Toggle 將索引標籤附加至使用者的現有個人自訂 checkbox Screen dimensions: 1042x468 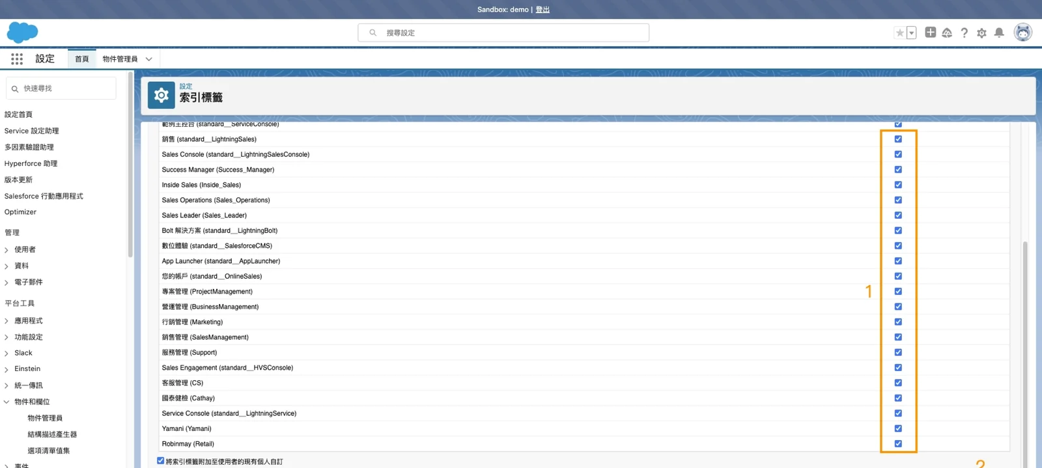tap(161, 461)
